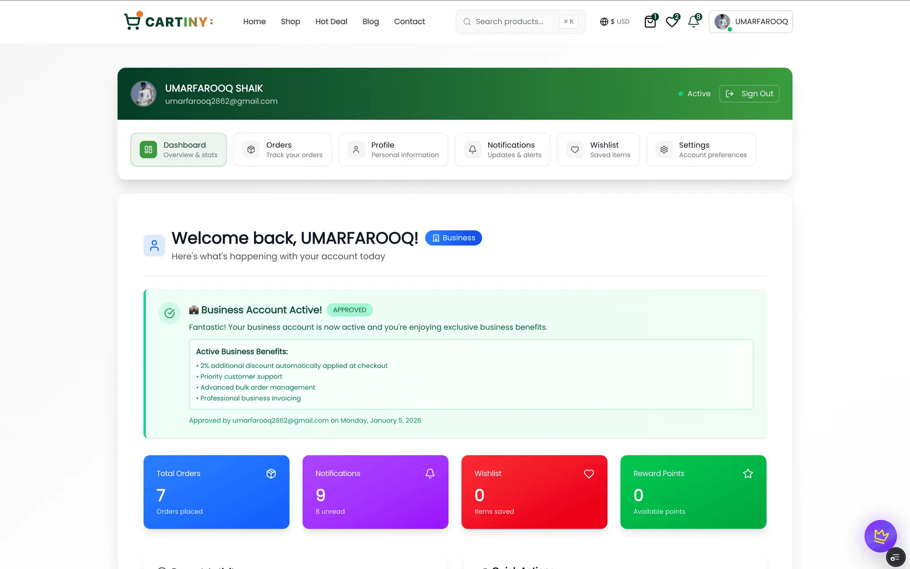Click the Wishlist heart tab icon

pos(575,150)
